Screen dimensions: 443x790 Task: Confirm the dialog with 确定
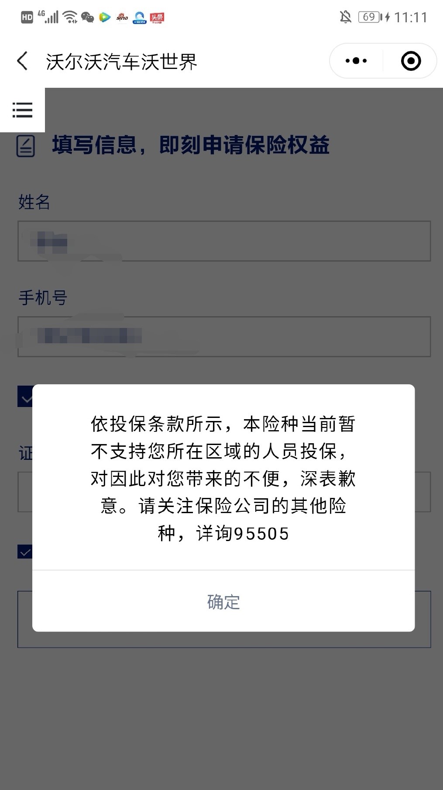point(223,601)
